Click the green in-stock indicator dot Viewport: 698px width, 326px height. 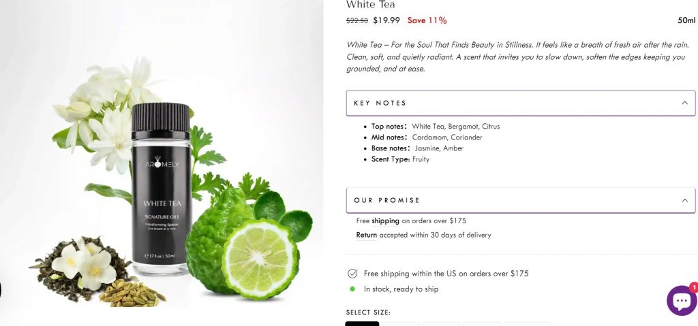(x=352, y=289)
